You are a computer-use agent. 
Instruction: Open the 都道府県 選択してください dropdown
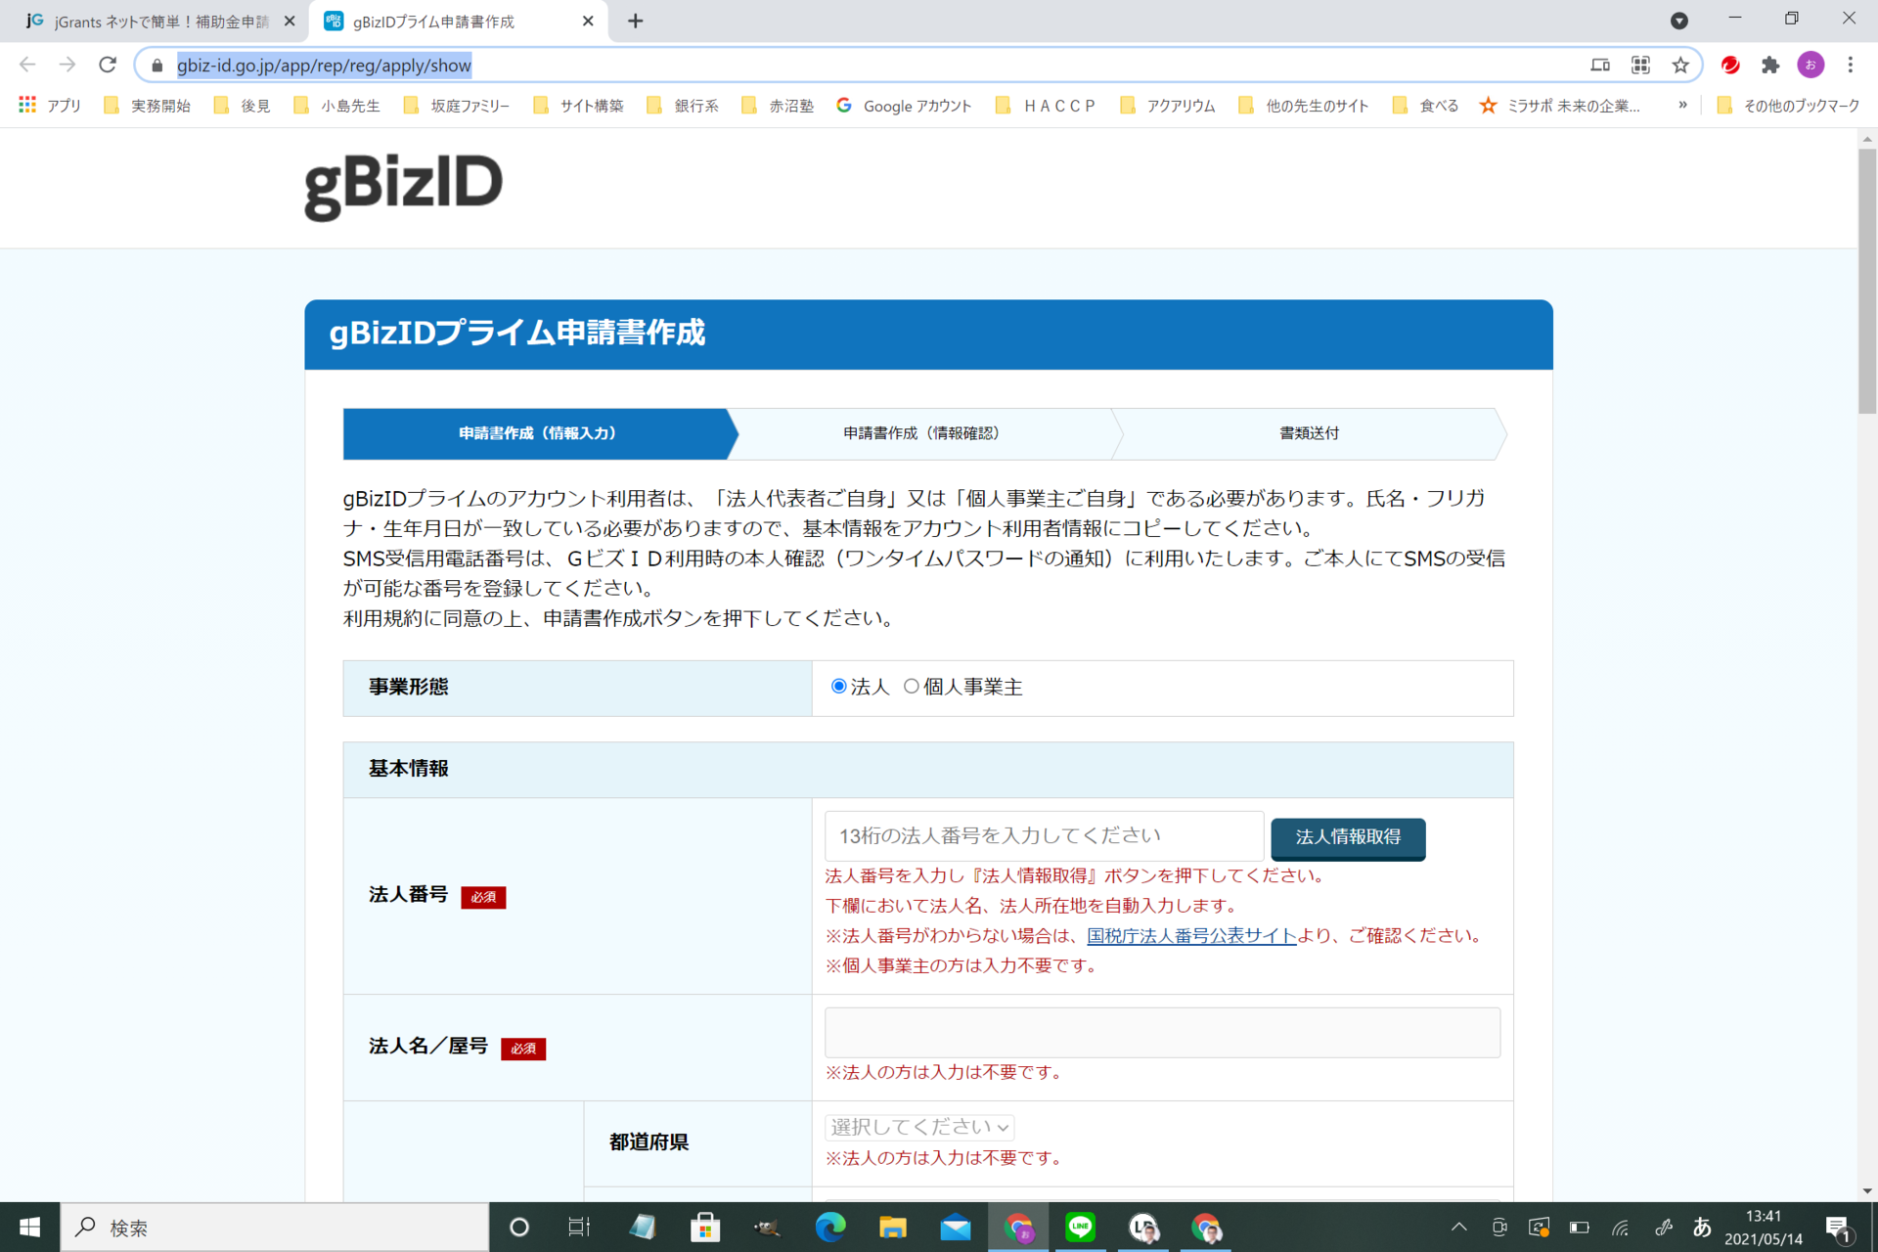[919, 1127]
